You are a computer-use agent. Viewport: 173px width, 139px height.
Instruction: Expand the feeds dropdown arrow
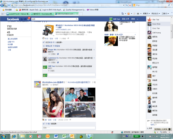[131, 14]
